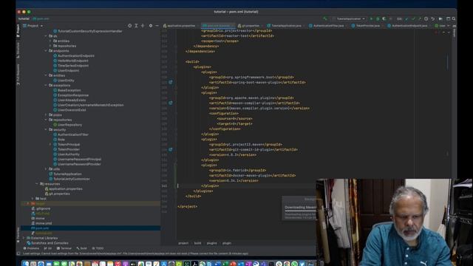Click gutter icon beside maven-compiler-plugin artifactId
The height and width of the screenshot is (266, 473).
point(171,103)
